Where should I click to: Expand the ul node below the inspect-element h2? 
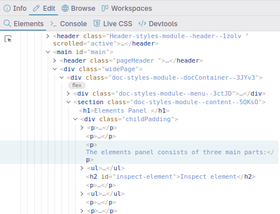[82, 194]
